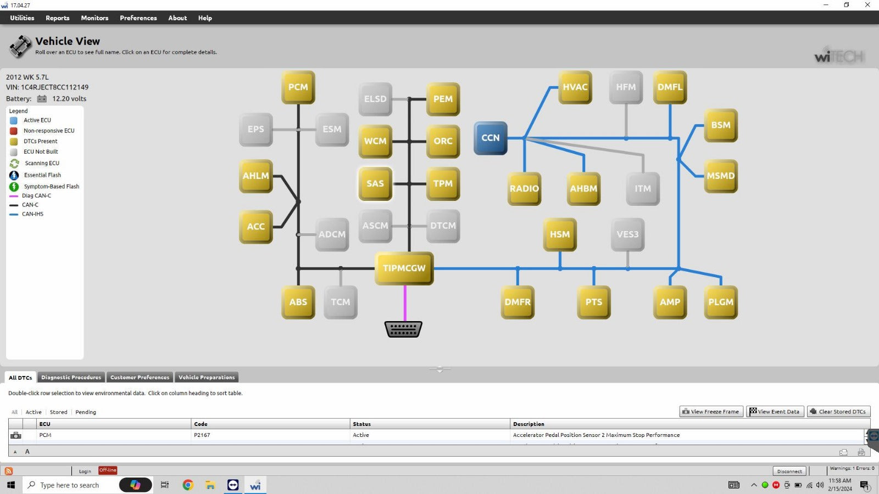Click the freeze frame camera icon in PCM row
The width and height of the screenshot is (879, 494).
tap(16, 435)
